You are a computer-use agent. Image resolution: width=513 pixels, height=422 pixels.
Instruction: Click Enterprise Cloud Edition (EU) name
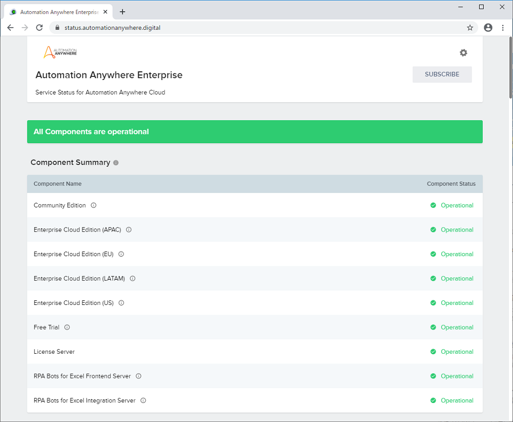(73, 254)
